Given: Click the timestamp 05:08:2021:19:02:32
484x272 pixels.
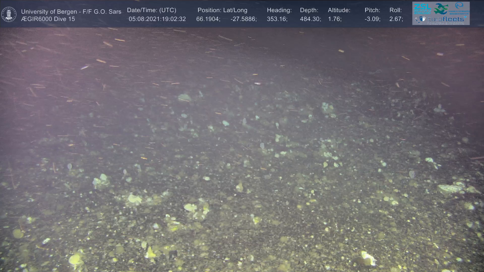Looking at the screenshot, I should point(157,19).
